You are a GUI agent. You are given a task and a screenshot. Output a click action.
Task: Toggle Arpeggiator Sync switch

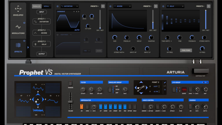click(87, 106)
